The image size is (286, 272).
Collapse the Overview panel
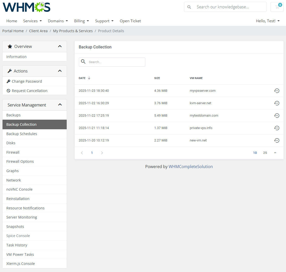click(x=60, y=46)
